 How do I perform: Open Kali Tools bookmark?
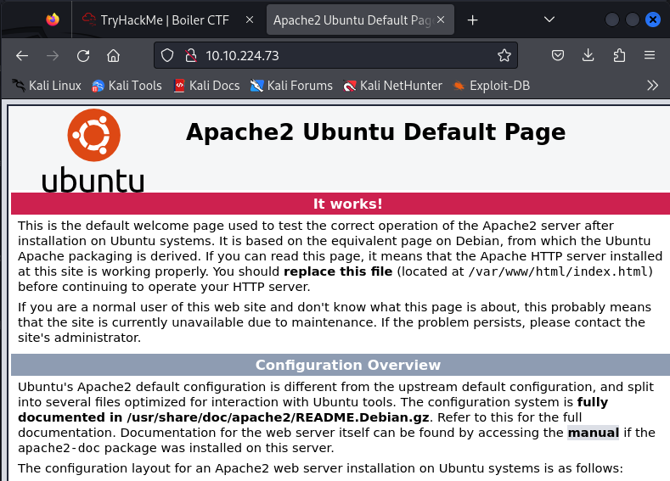click(x=127, y=86)
